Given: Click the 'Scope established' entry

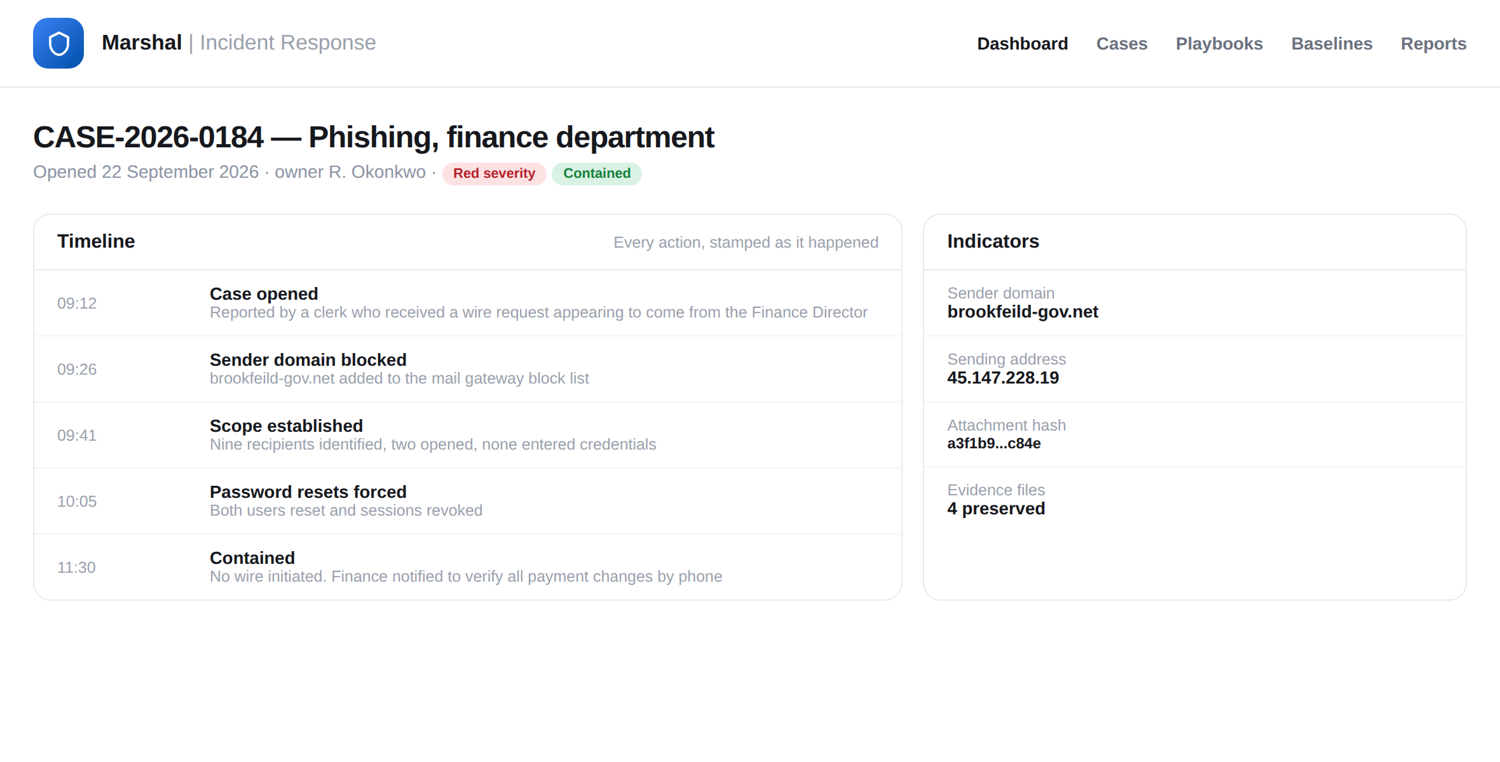Looking at the screenshot, I should tap(286, 425).
